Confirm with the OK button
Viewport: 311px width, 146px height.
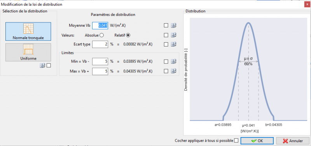[x=257, y=141]
